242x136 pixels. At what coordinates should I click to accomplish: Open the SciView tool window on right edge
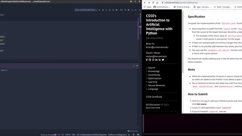click(x=140, y=30)
